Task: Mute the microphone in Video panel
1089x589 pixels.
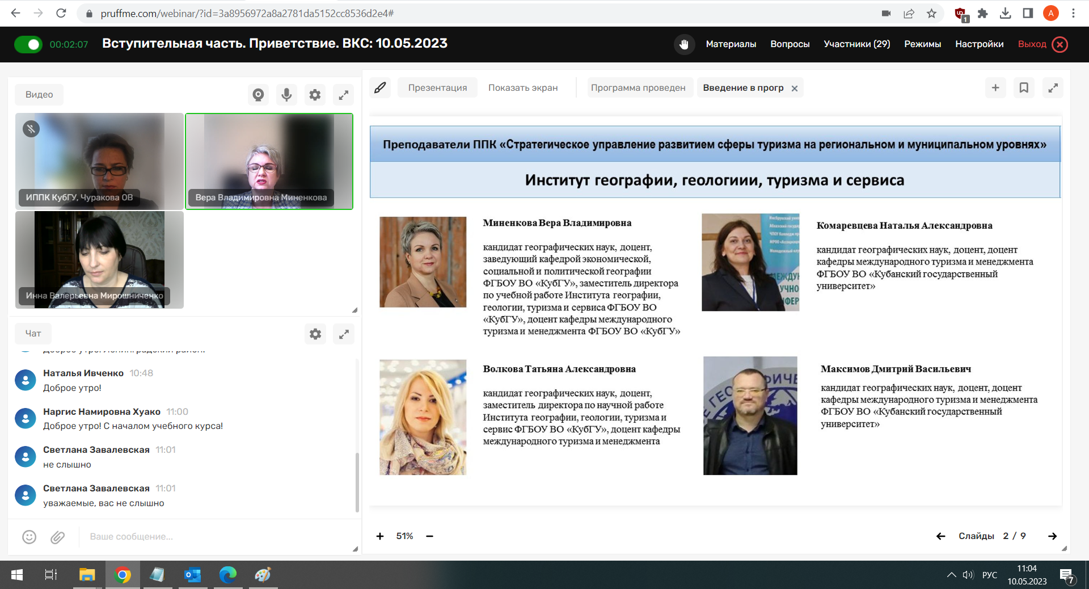Action: (x=286, y=95)
